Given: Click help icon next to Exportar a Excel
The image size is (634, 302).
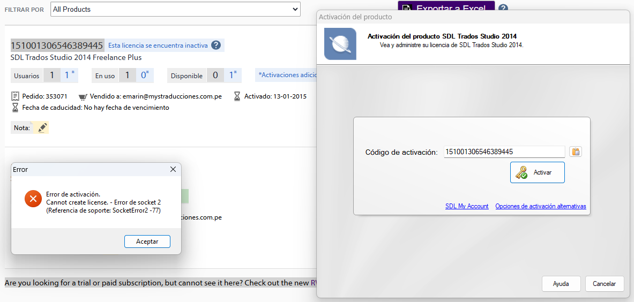Looking at the screenshot, I should (x=503, y=8).
